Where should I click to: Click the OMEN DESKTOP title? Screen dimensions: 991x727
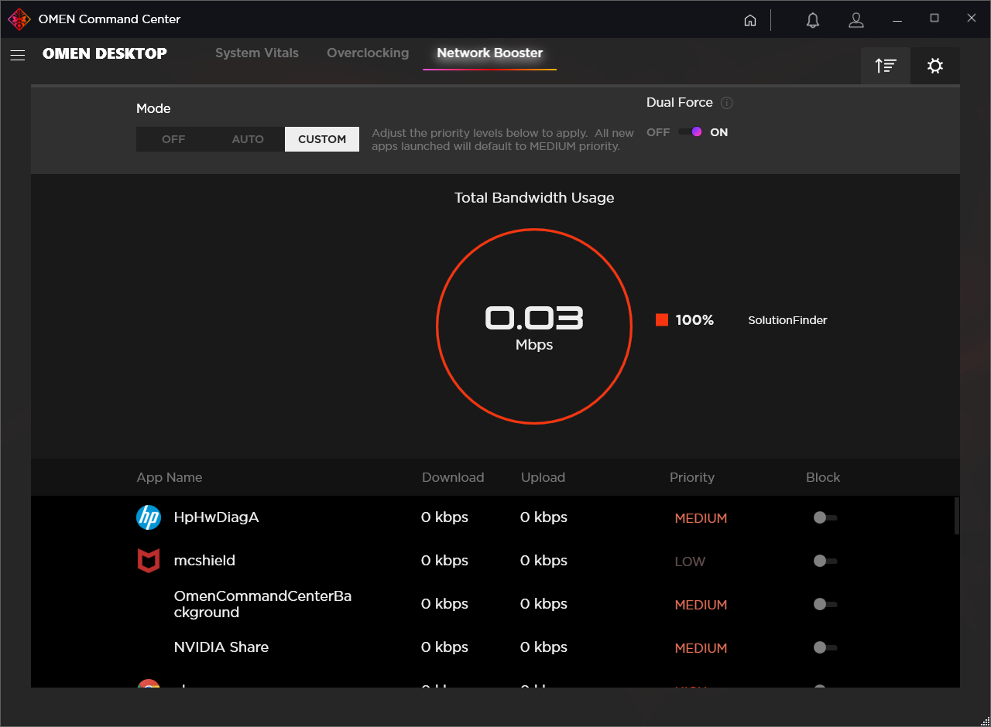tap(105, 53)
